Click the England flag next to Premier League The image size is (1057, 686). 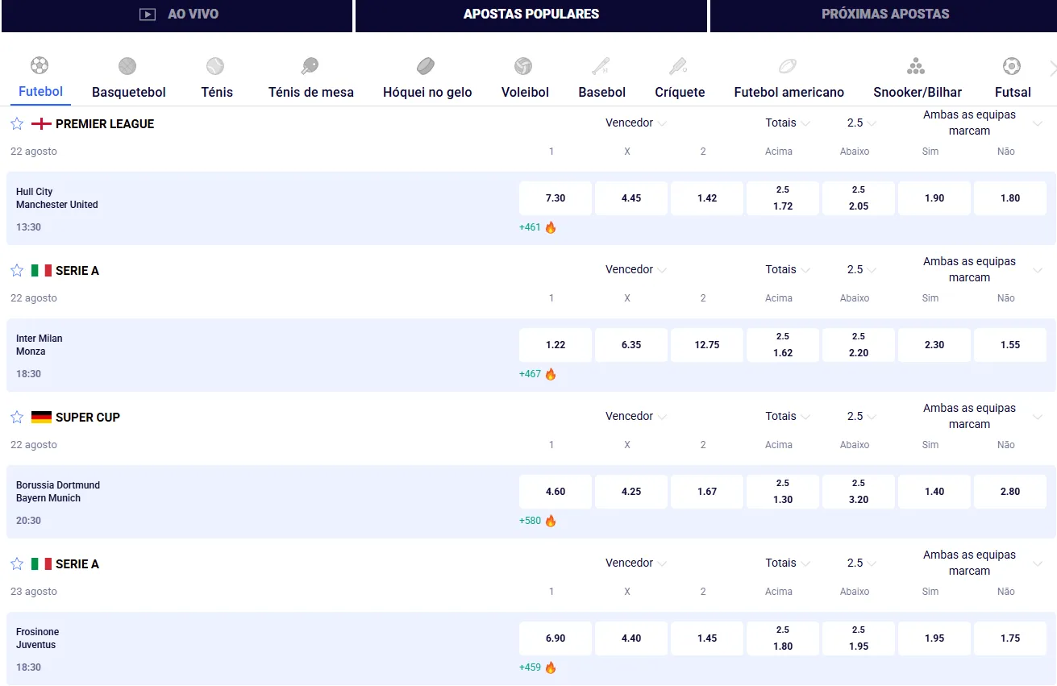tap(41, 123)
